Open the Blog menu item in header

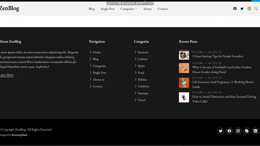tap(92, 9)
